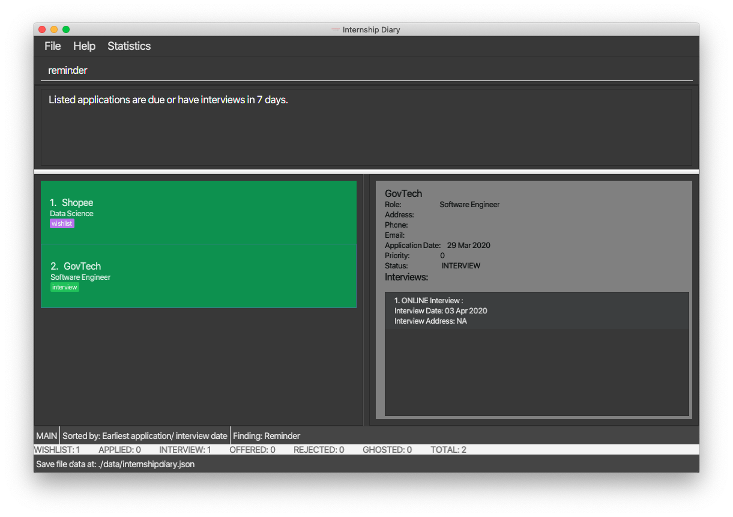Click the green 'interview' tag on GovTech

tap(65, 287)
